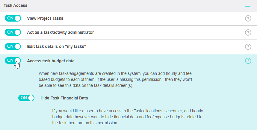Click the Task Access section title

(16, 6)
